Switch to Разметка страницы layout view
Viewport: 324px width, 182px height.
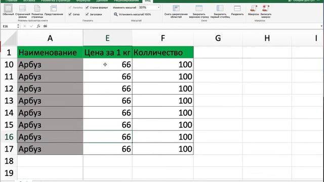click(37, 11)
